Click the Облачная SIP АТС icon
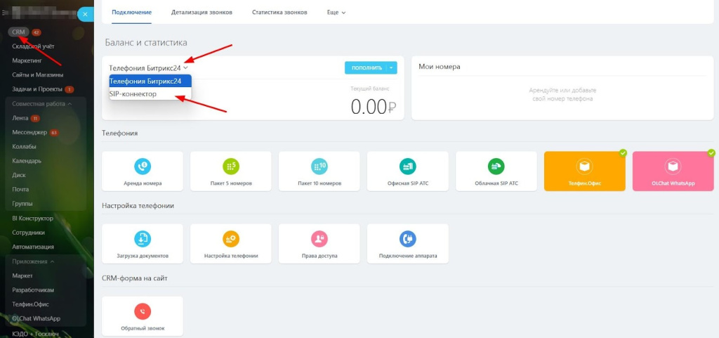Screen dimensions: 719x338 496,166
